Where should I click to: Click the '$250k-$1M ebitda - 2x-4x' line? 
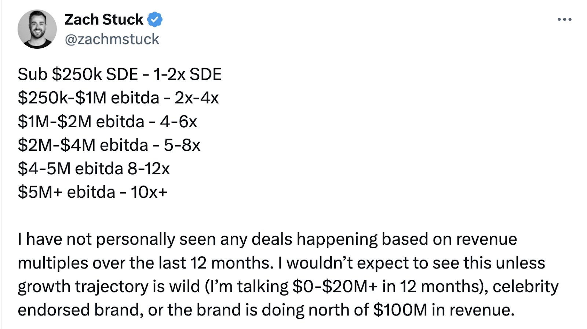118,98
